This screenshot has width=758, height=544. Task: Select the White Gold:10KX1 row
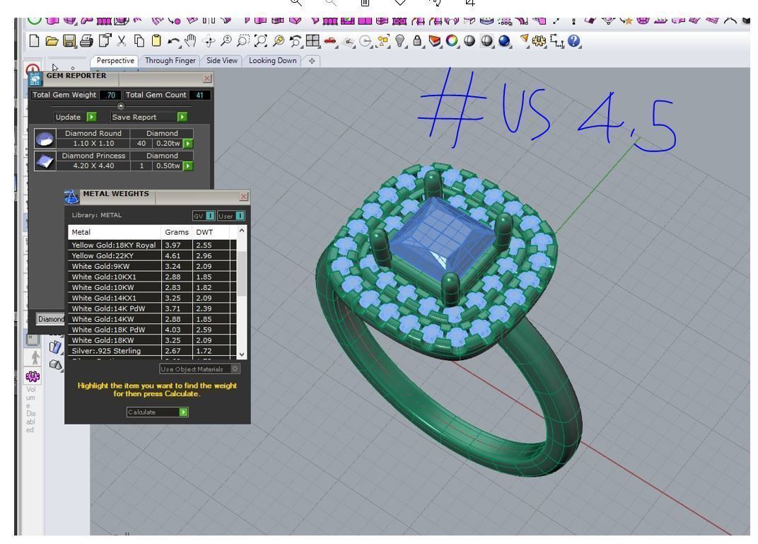152,277
